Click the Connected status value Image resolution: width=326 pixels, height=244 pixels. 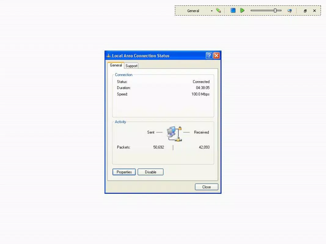coord(201,82)
